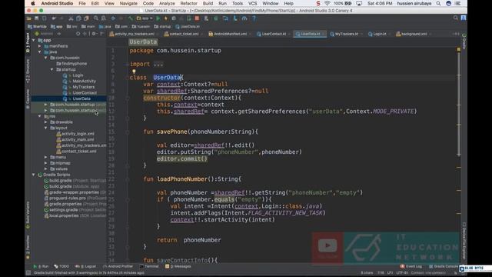Switch to the UserContact.kt tab
The image size is (492, 277).
(274, 34)
